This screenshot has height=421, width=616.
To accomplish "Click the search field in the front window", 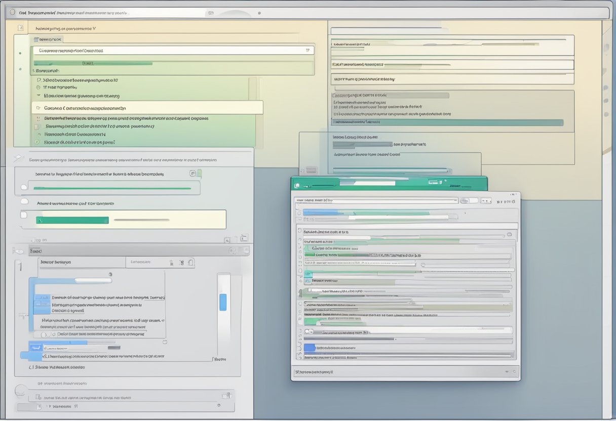I will click(x=376, y=200).
